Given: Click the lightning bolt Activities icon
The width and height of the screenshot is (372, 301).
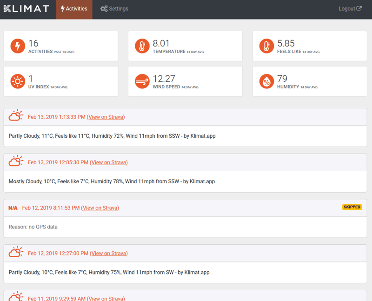Looking at the screenshot, I should click(18, 46).
